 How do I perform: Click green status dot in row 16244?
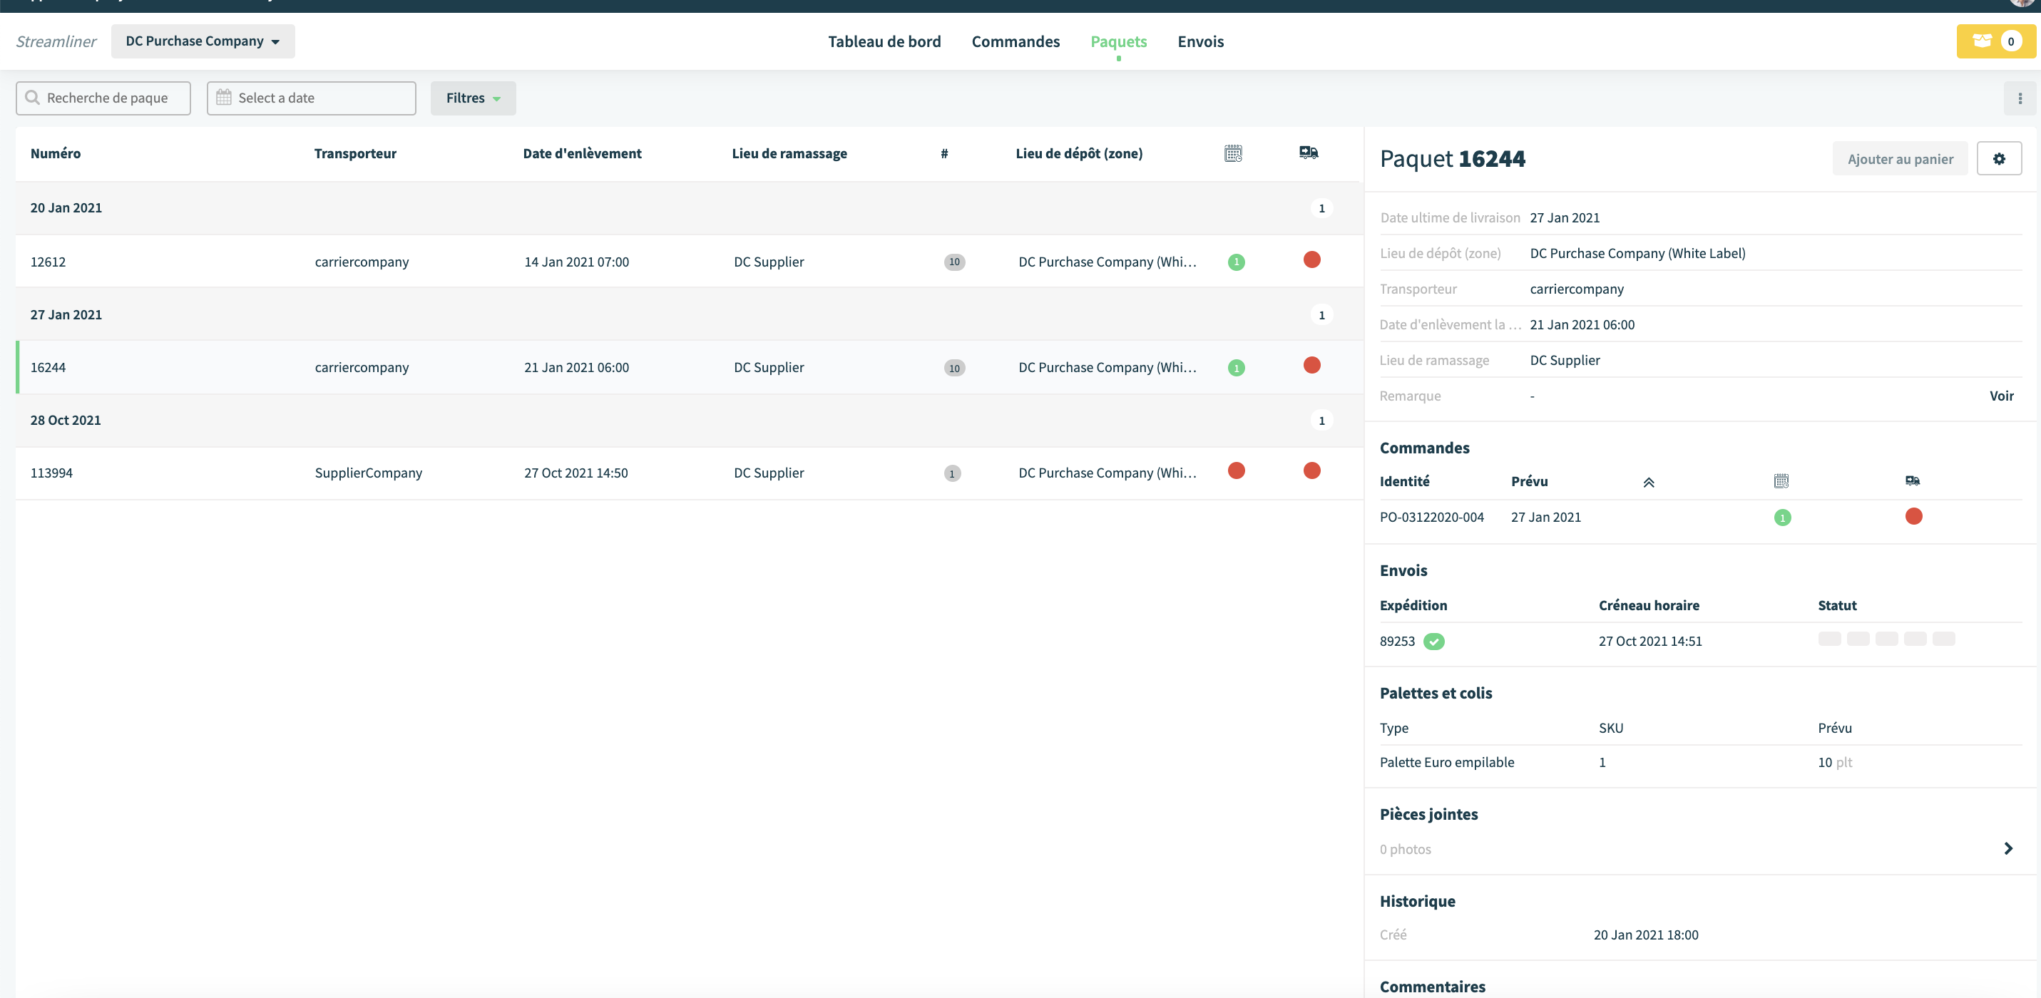(x=1236, y=368)
